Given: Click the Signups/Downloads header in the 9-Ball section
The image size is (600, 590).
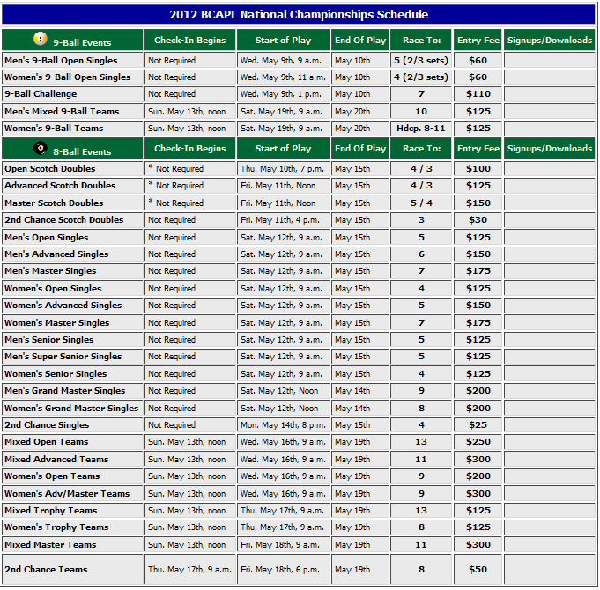Looking at the screenshot, I should [x=550, y=41].
